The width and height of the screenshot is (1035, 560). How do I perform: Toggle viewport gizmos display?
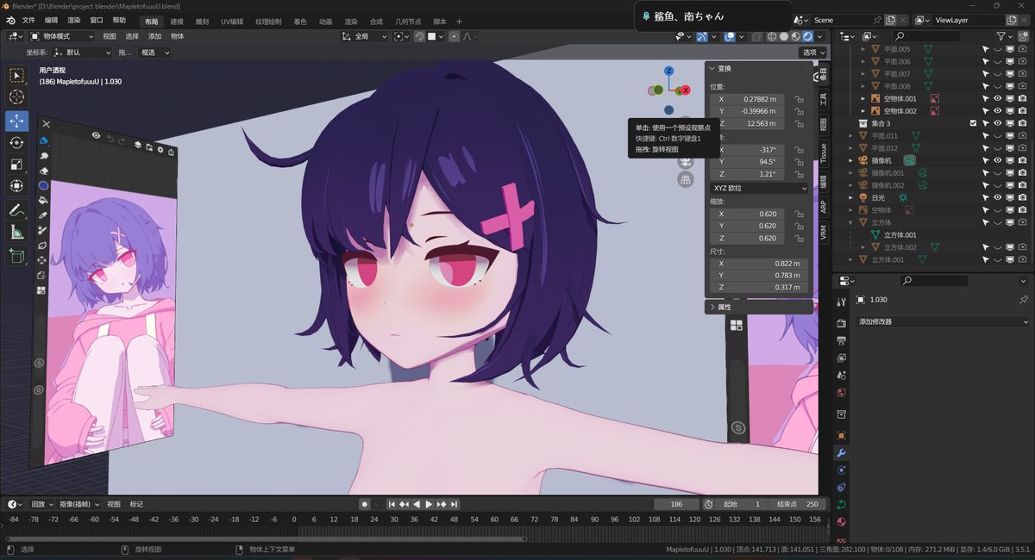[702, 36]
